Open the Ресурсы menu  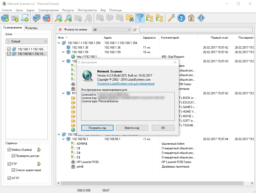68,10
